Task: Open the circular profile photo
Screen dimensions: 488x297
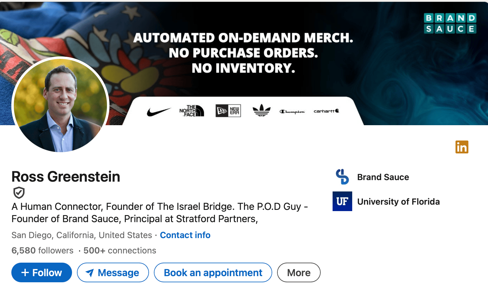Action: click(61, 105)
